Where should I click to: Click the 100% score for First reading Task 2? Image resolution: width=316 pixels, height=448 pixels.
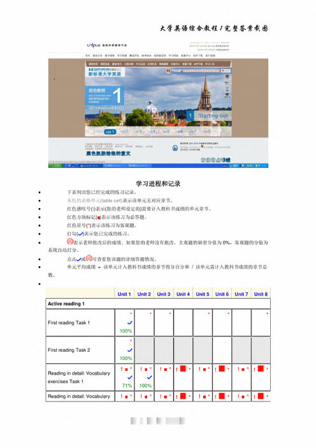click(x=126, y=358)
